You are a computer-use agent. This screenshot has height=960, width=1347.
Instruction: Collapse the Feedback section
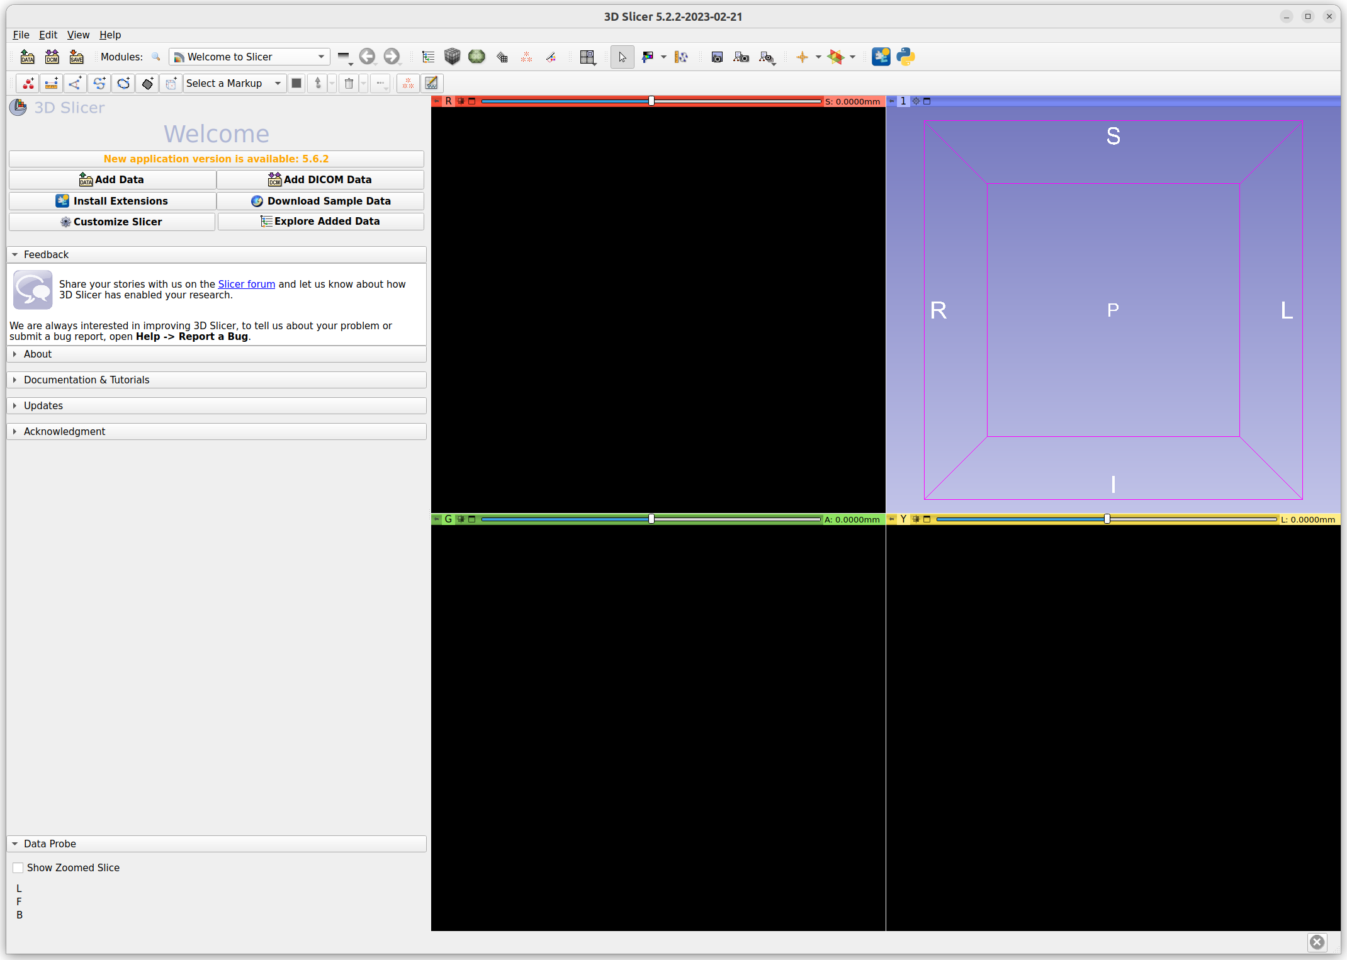(x=217, y=254)
